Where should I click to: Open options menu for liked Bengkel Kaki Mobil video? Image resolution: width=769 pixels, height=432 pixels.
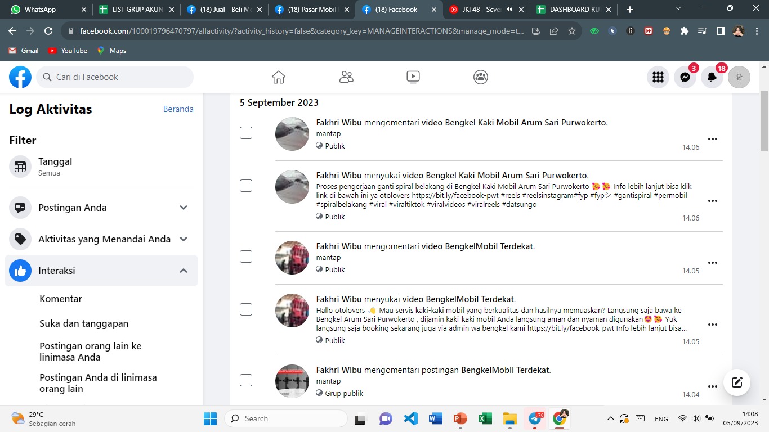click(713, 201)
